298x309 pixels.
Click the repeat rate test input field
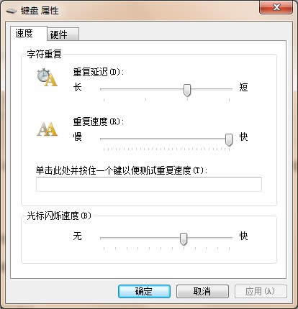pyautogui.click(x=149, y=184)
